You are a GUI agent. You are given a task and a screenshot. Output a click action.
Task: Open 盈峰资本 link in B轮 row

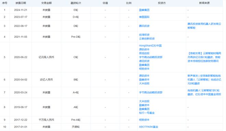click(x=144, y=80)
